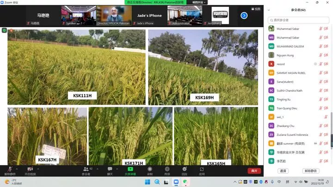Screen dimensions: 333x187
Task: Select Director/RRI,KSK/Pakistan video thumbnail
Action: coord(113,15)
